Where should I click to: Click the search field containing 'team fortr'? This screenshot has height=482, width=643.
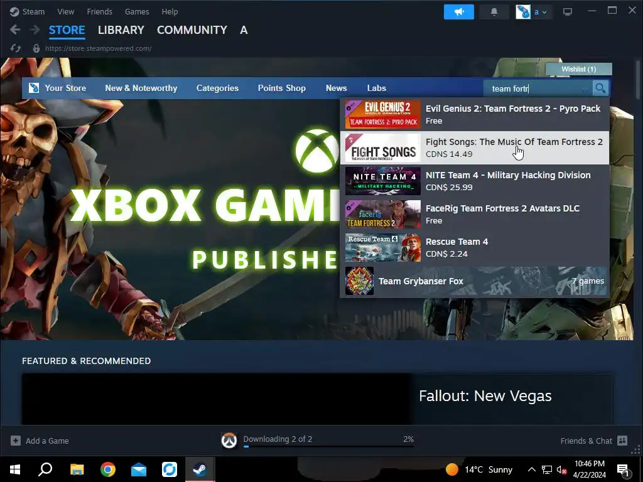pos(538,88)
